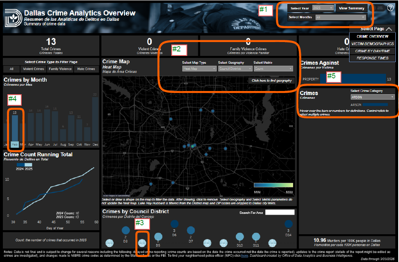Click the 'Click here to find geography' button
This screenshot has height=262, width=399.
pos(271,80)
